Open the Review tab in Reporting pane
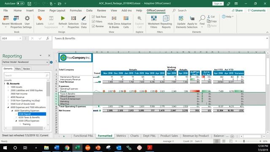This screenshot has height=152, width=270. pos(27,69)
